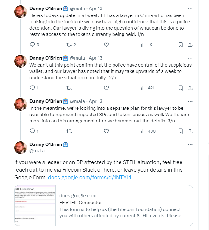The image size is (209, 230).
Task: Like the 1/n tweet with 1 like
Action: [108, 44]
